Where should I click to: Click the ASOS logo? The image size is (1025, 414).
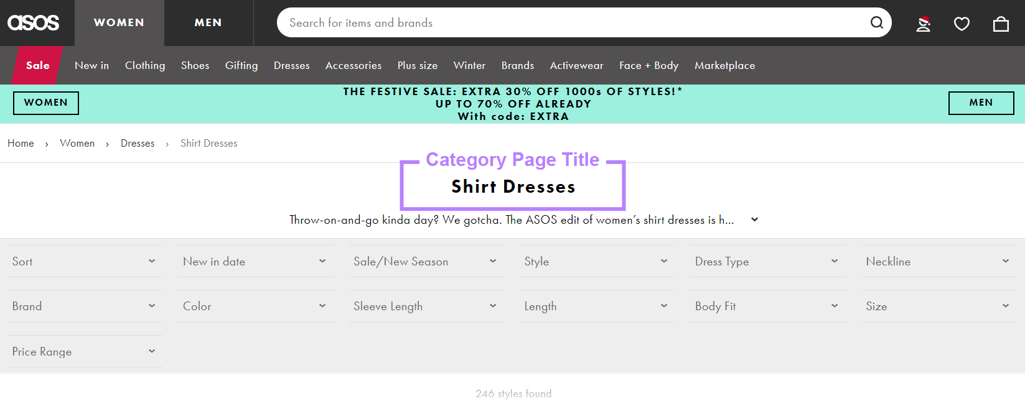pyautogui.click(x=34, y=23)
